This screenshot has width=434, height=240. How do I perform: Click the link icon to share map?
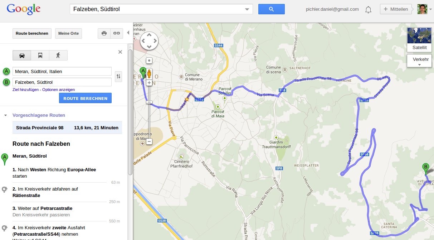pos(116,33)
